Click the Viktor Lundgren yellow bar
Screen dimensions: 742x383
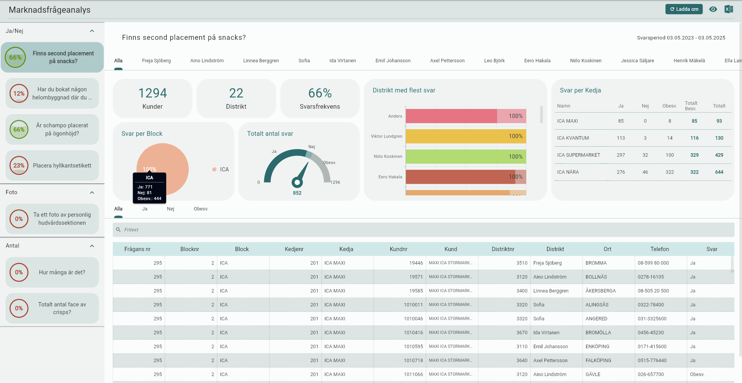(x=466, y=136)
